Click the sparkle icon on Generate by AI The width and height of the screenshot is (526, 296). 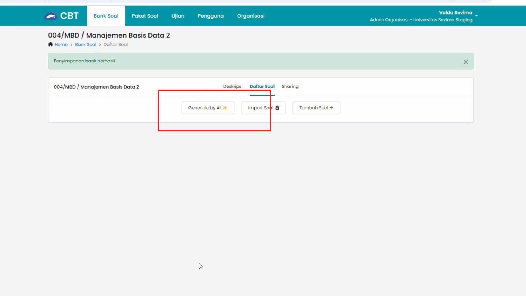pos(225,108)
